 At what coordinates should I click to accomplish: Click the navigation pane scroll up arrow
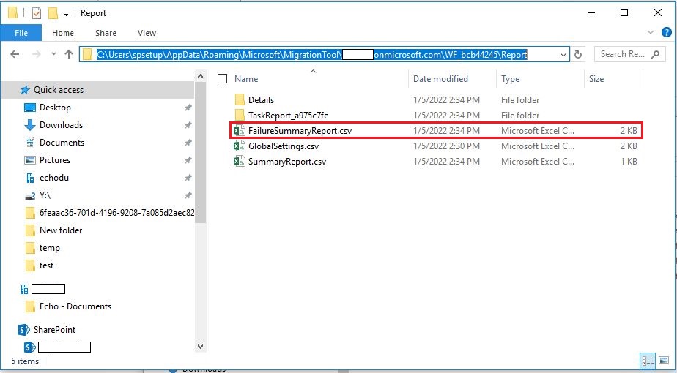point(200,77)
